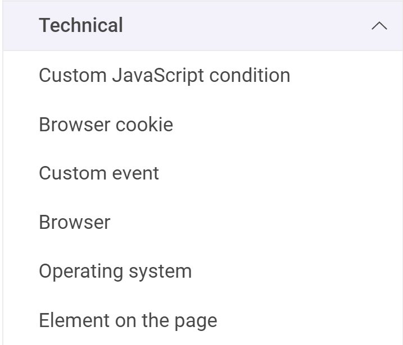Choose the cookie-based condition entry

click(106, 125)
